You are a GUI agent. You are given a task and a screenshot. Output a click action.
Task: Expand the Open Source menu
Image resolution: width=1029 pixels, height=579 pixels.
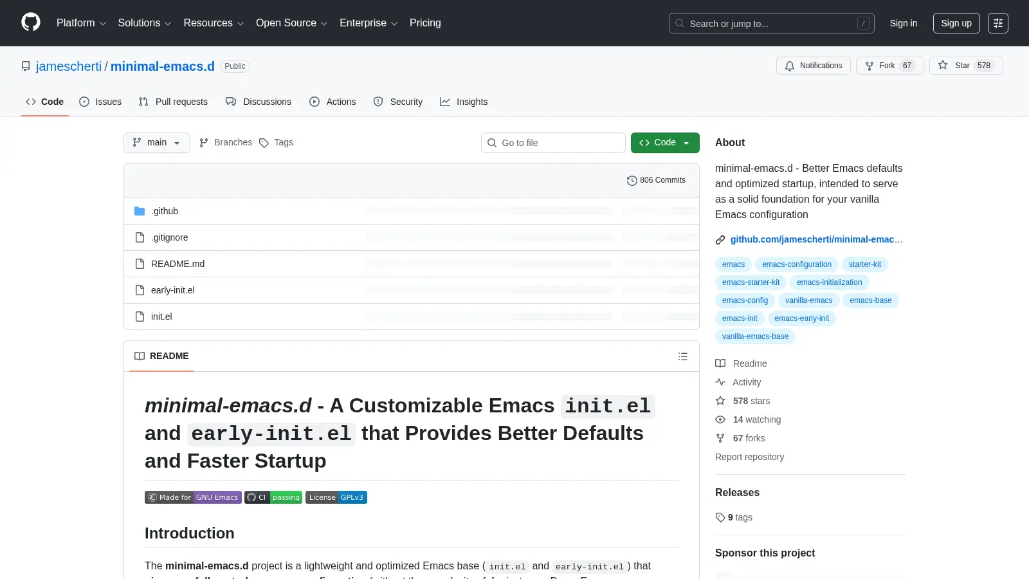pyautogui.click(x=292, y=23)
